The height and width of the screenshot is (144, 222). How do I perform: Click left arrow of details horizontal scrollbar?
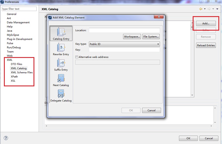(46, 126)
